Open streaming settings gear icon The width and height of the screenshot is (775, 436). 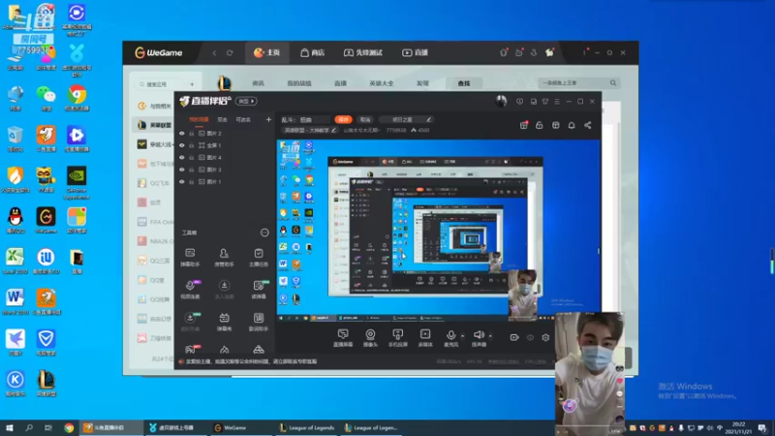coord(545,337)
